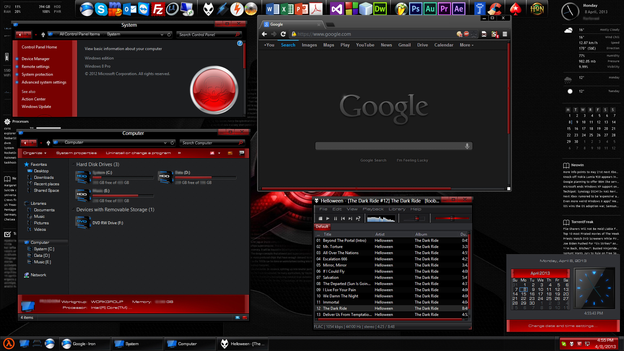Click the Device Manager link

[x=35, y=59]
